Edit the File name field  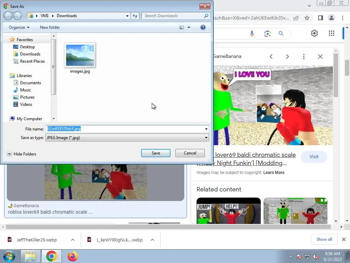pyautogui.click(x=125, y=129)
